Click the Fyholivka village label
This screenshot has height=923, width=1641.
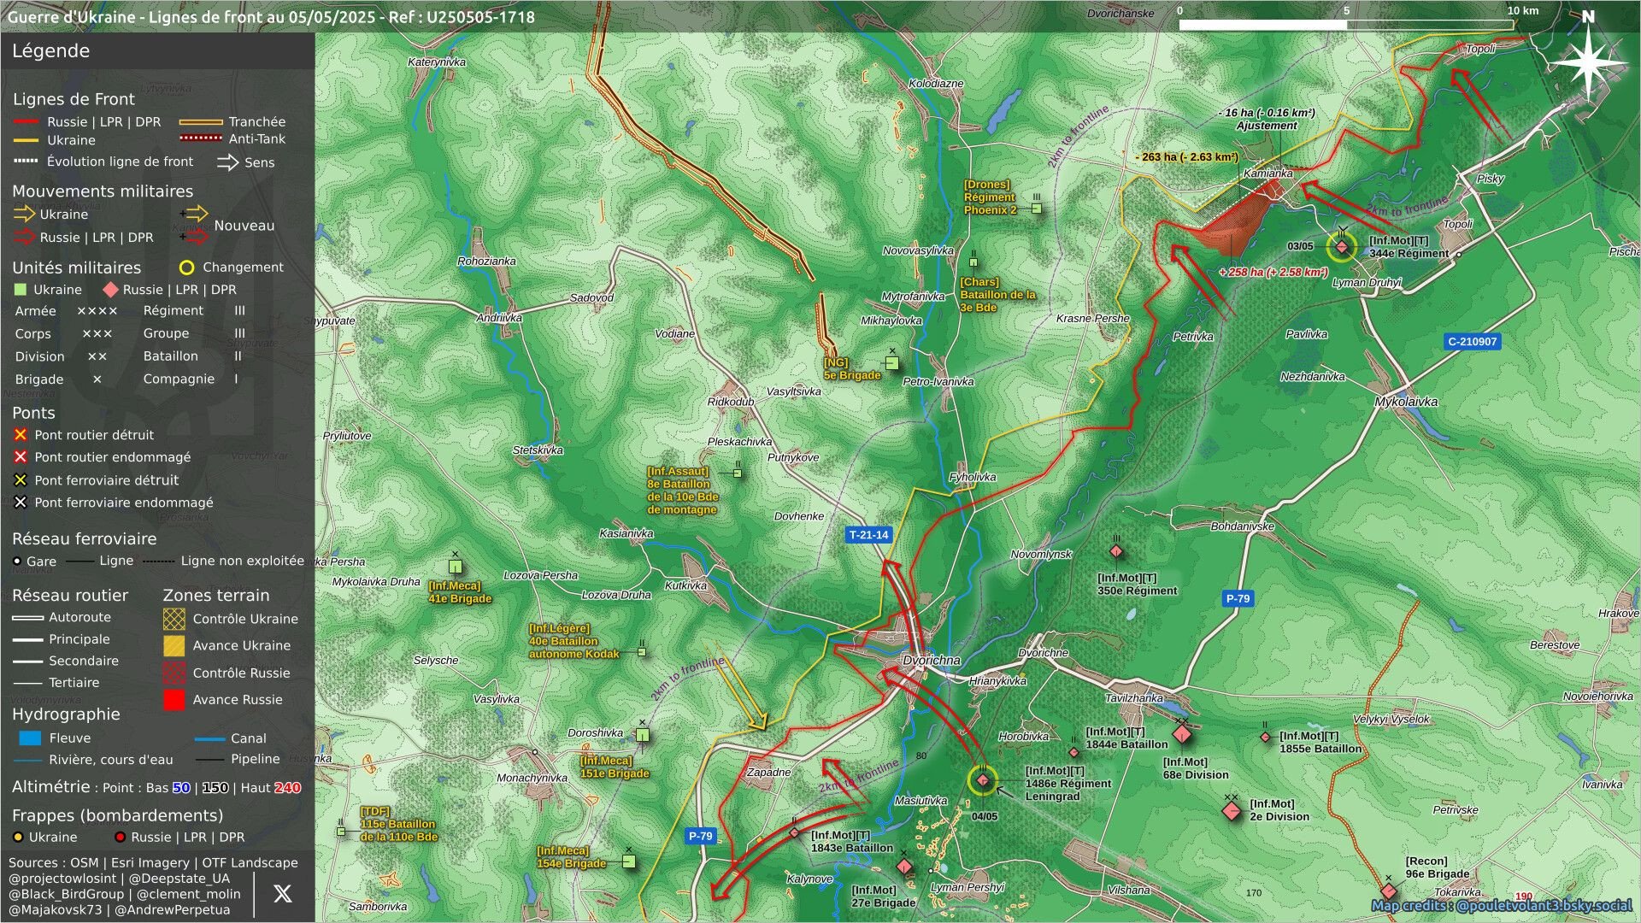pos(973,478)
